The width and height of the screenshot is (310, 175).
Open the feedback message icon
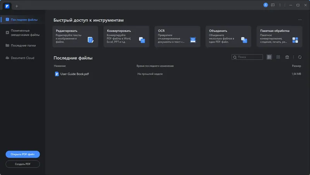tap(273, 5)
